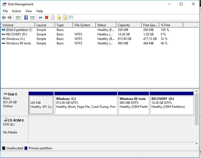Sort by the % Free column header
201x158 pixels.
point(171,25)
